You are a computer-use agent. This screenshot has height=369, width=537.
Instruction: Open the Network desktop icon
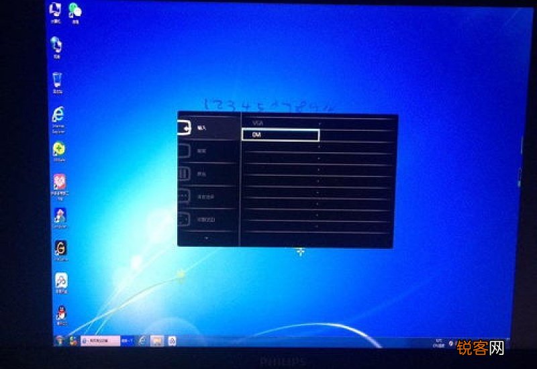(56, 47)
